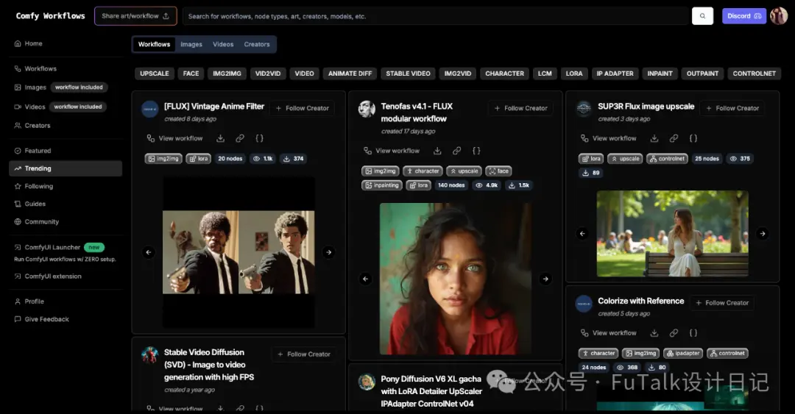
Task: Follow Creator of SUP3R Flux upscale
Action: pyautogui.click(x=732, y=108)
